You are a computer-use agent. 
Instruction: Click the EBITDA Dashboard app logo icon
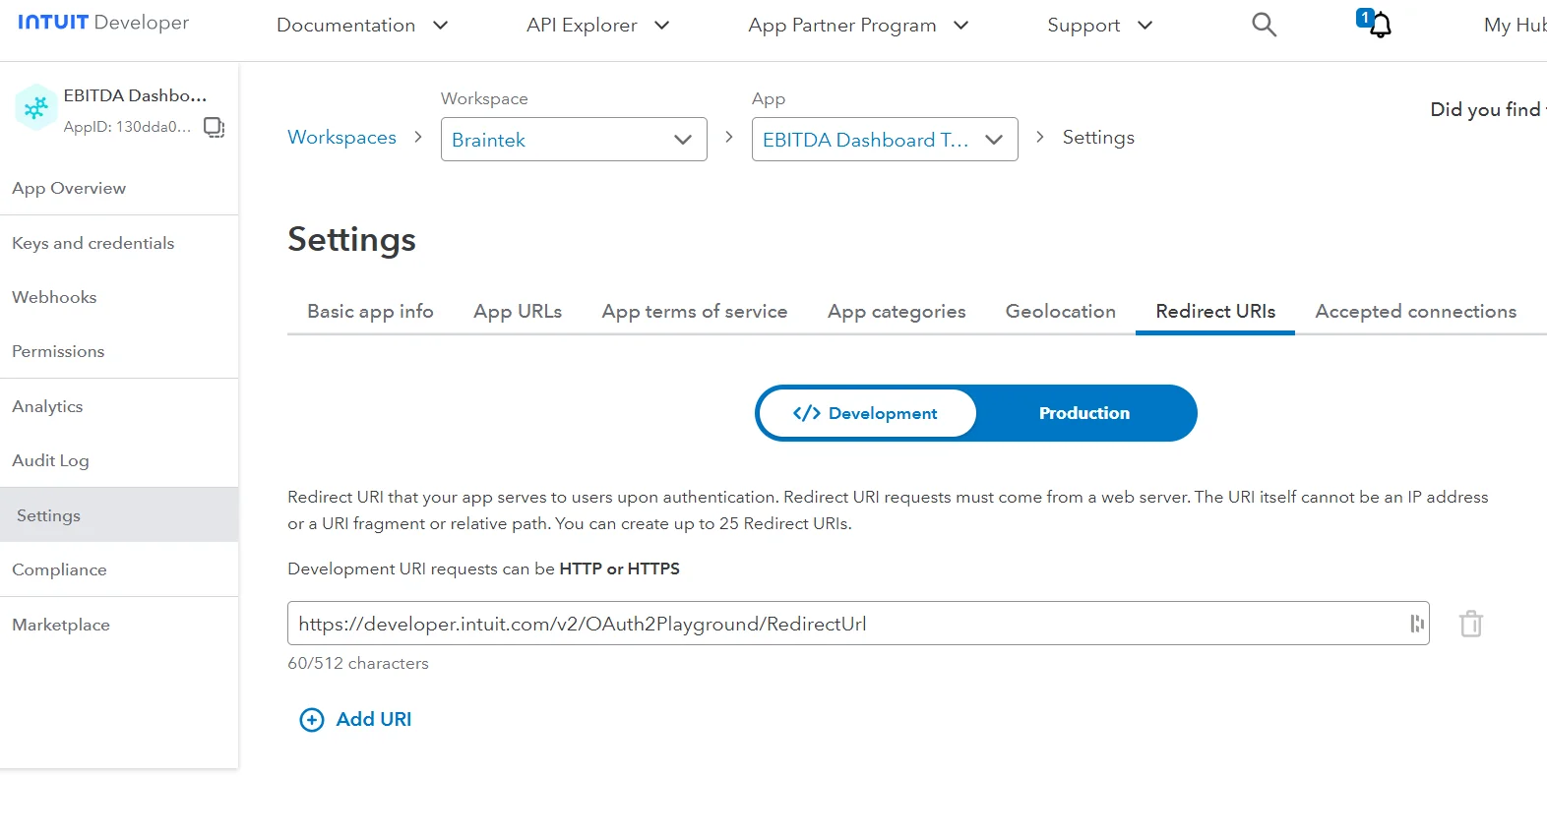click(35, 107)
